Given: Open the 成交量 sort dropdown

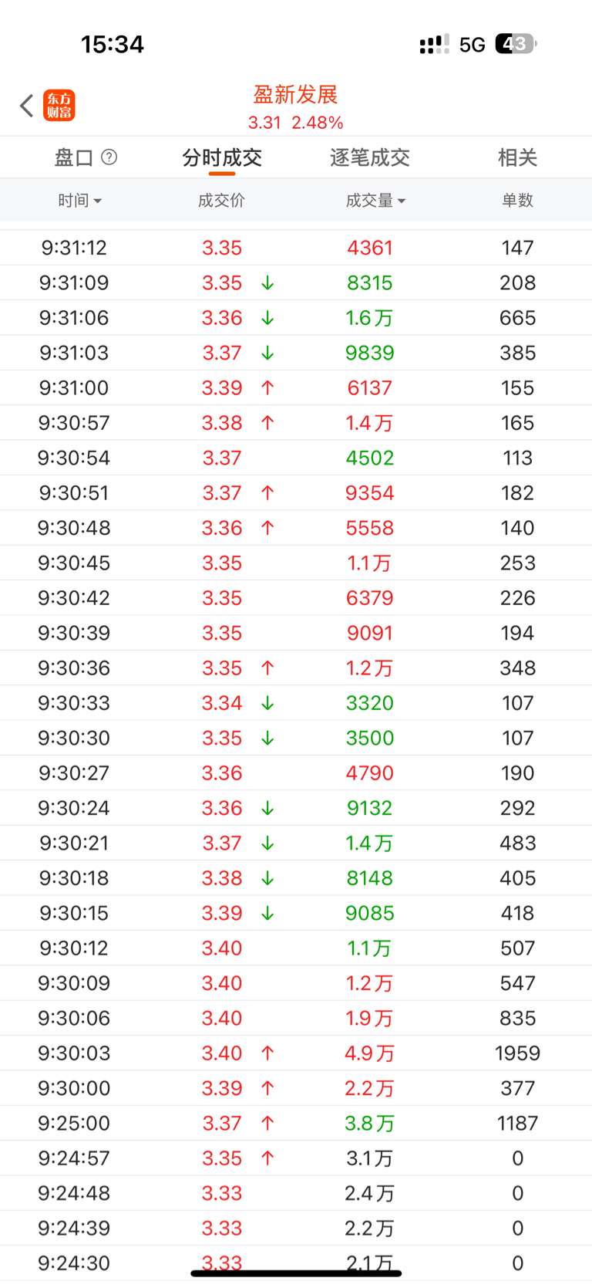Looking at the screenshot, I should pyautogui.click(x=375, y=201).
